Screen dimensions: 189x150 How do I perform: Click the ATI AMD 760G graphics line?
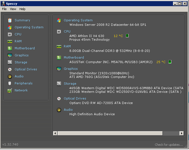pyautogui.click(x=102, y=77)
